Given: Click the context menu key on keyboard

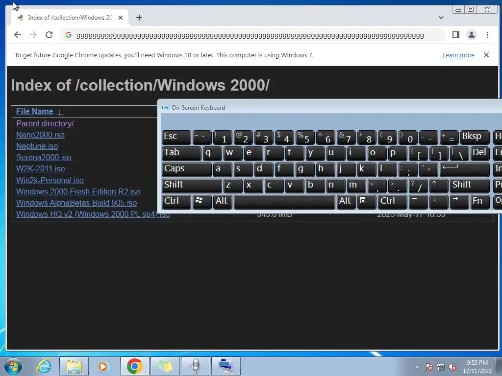Looking at the screenshot, I should 366,202.
